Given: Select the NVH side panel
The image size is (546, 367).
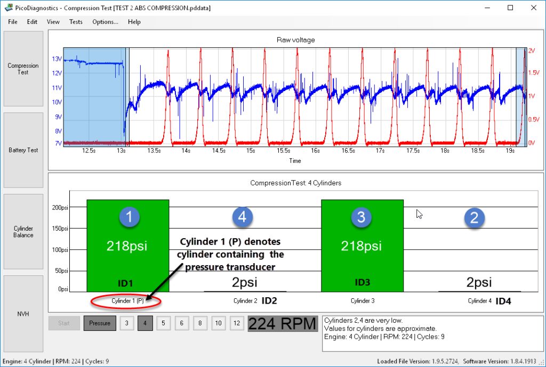Looking at the screenshot, I should (x=23, y=314).
